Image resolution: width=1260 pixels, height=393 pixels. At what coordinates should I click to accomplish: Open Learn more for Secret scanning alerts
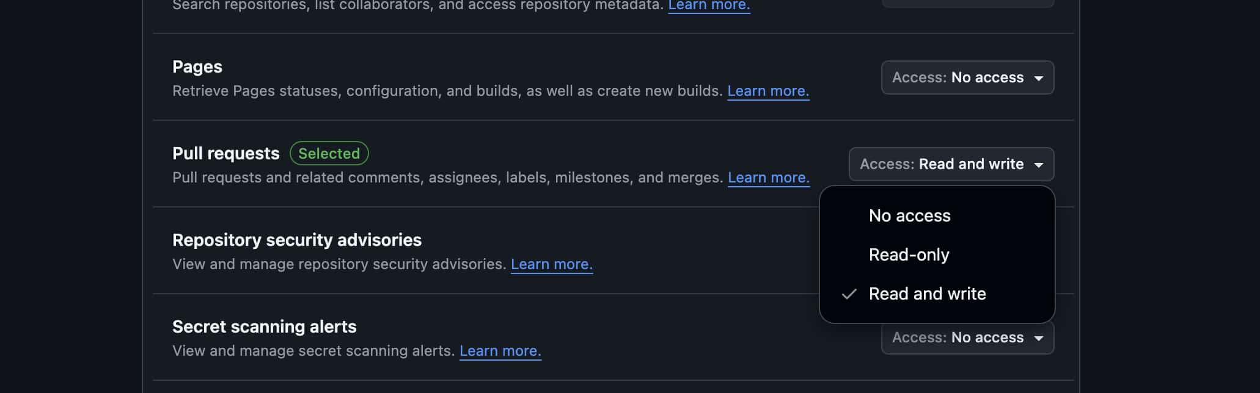point(500,351)
